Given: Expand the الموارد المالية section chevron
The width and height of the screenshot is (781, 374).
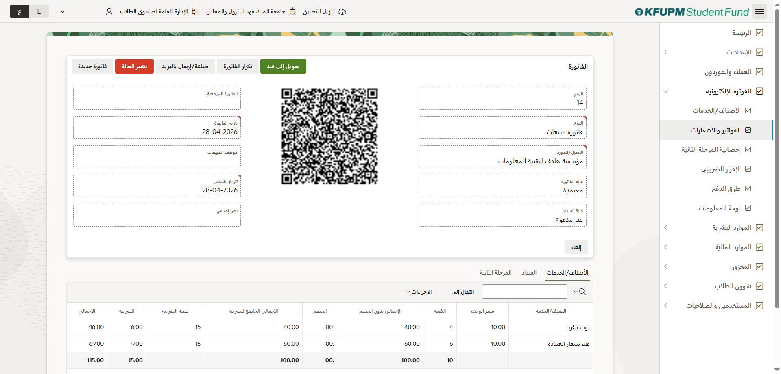Looking at the screenshot, I should click(666, 247).
